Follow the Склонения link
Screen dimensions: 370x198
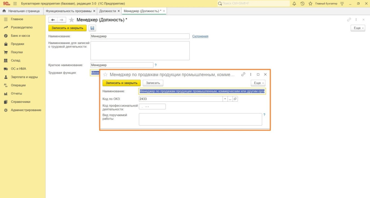point(200,36)
